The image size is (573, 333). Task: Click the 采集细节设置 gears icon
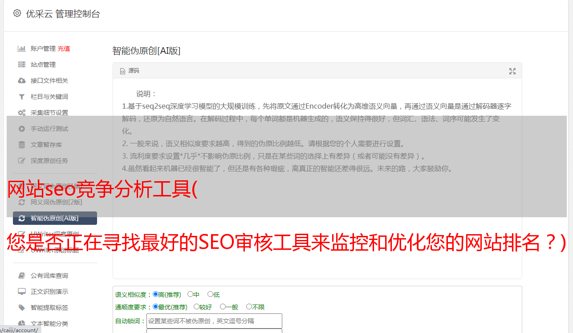(21, 113)
